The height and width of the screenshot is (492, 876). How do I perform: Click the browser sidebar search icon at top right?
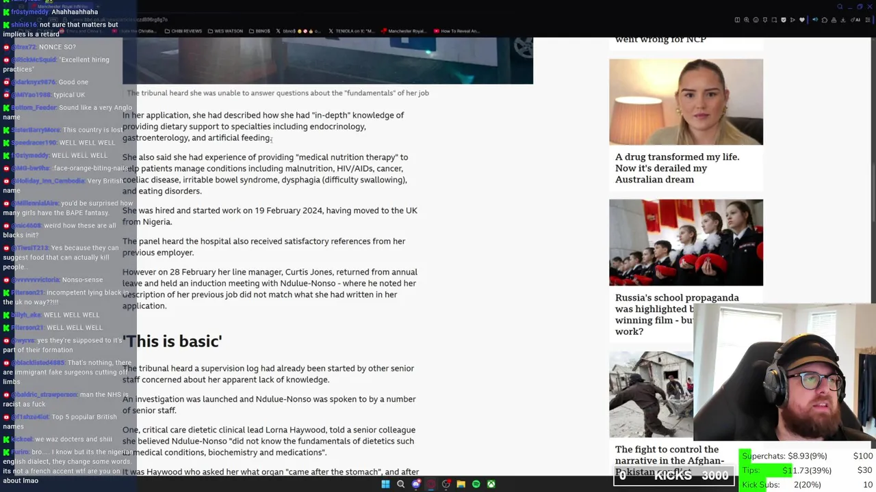click(x=840, y=7)
